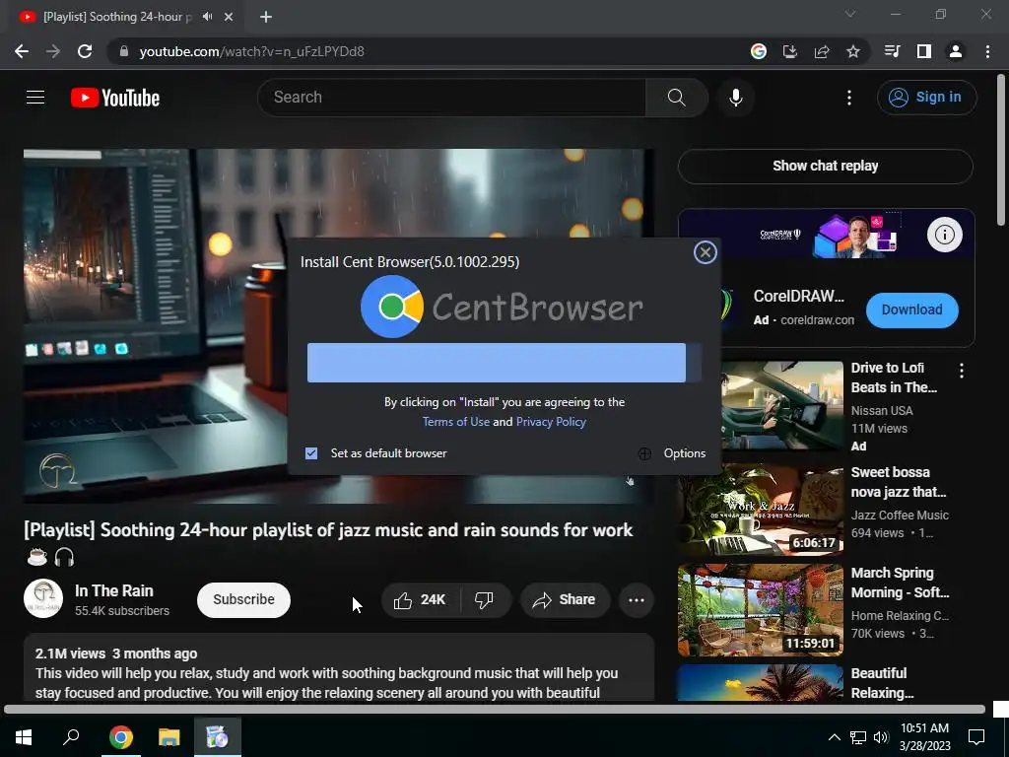Click the horizontal scrollbar at bottom
Screen dimensions: 1009x757
495,710
